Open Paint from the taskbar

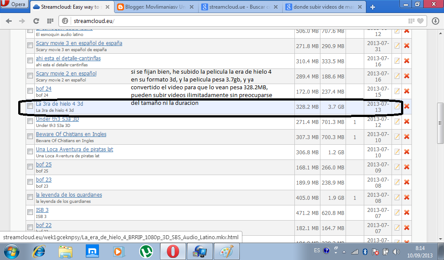[227, 251]
